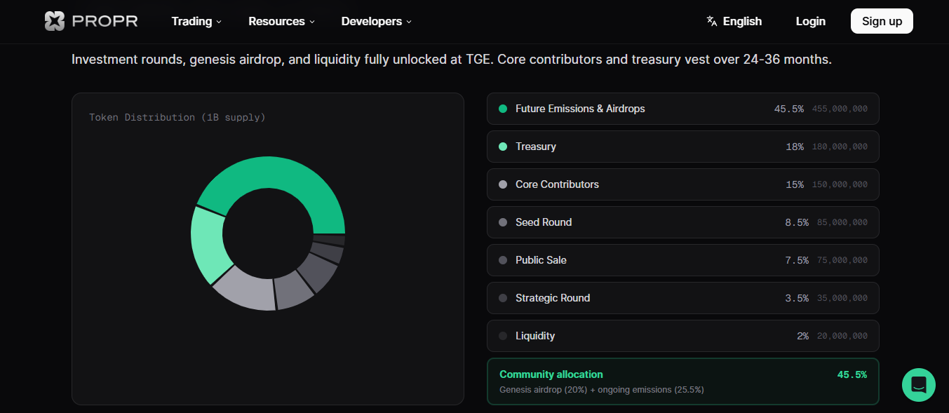Click the 20,000,000 token amount
Image resolution: width=949 pixels, height=413 pixels.
tap(842, 336)
